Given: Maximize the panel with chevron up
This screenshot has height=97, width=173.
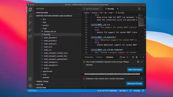Looking at the screenshot, I should [140, 57].
